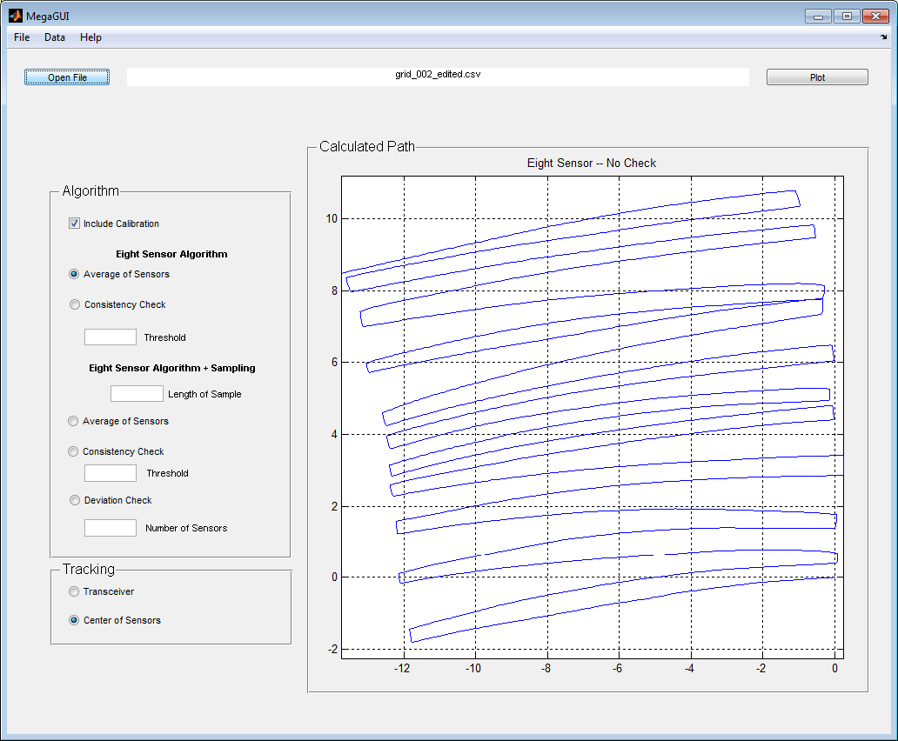The image size is (898, 741).
Task: Open the Help menu
Action: click(x=90, y=37)
